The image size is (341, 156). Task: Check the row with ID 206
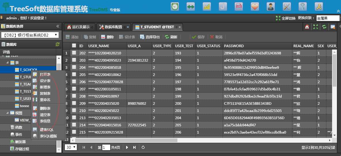(x=74, y=82)
